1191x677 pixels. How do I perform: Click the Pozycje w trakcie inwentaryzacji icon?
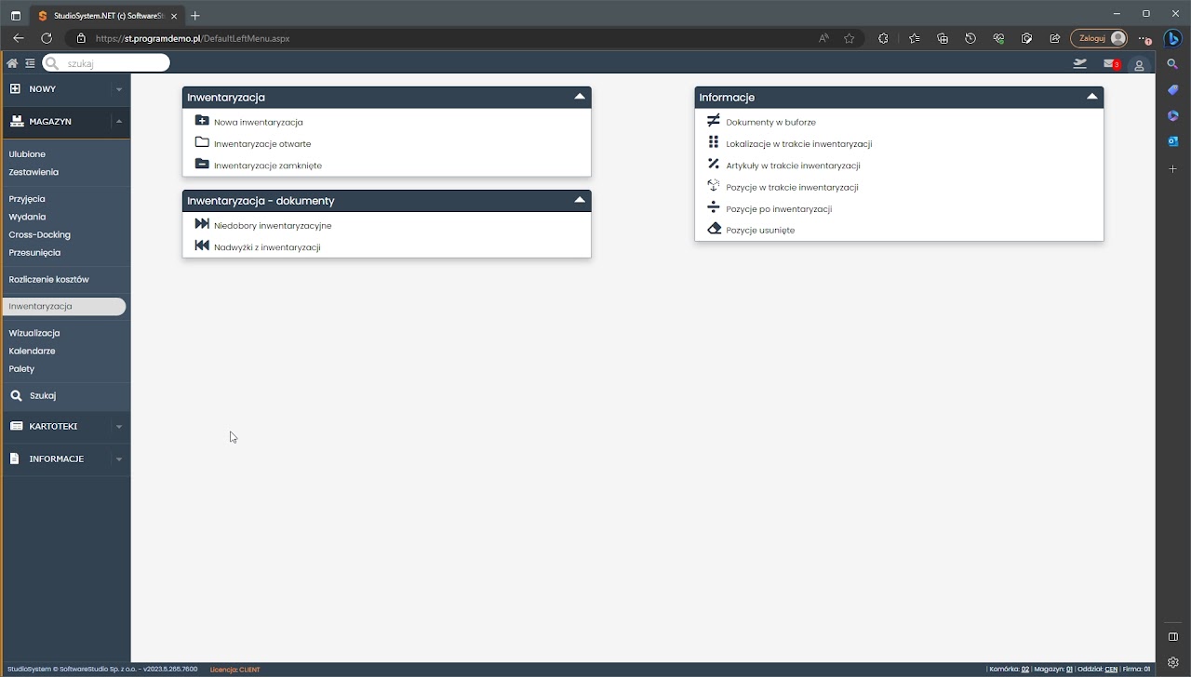(x=714, y=186)
